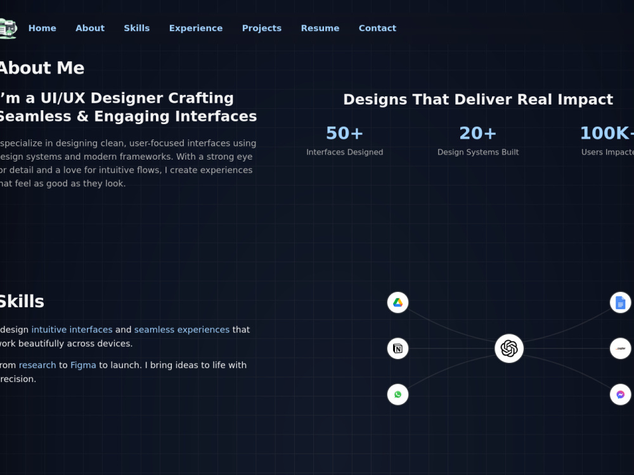Click the highlighted 'Figma' word
The height and width of the screenshot is (475, 634).
83,365
